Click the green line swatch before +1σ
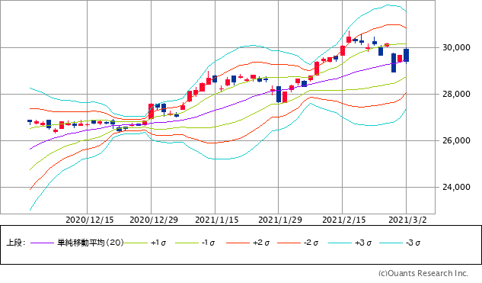The height and width of the screenshot is (283, 482). click(x=136, y=243)
